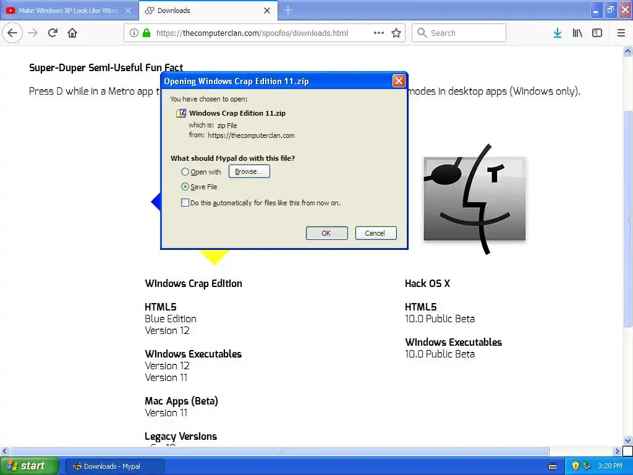Download Windows Executables Version 12

pyautogui.click(x=167, y=366)
